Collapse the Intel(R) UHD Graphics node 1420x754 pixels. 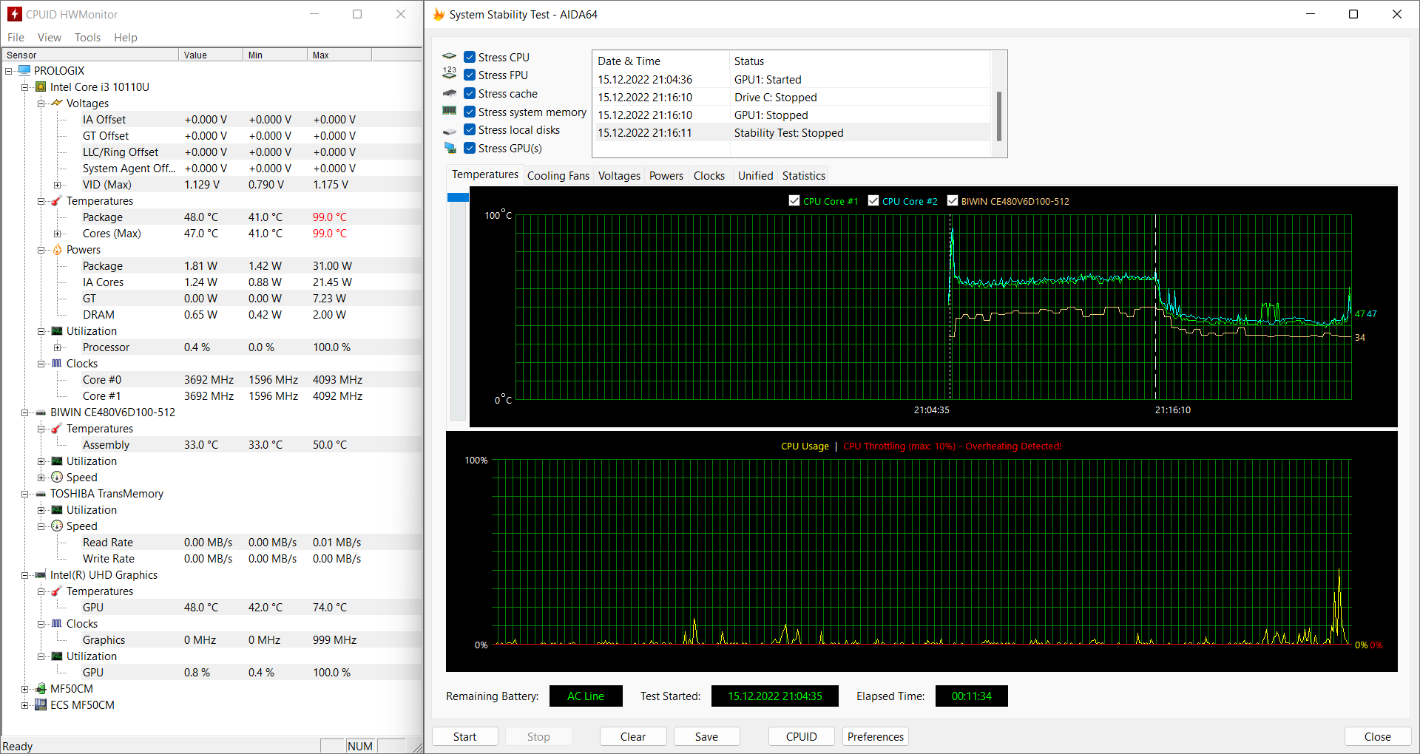[25, 575]
